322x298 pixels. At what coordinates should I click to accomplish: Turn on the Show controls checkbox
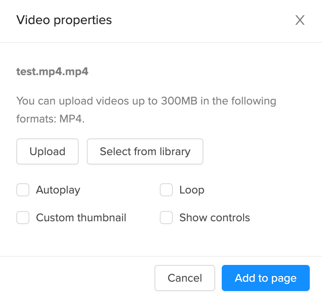pos(166,218)
